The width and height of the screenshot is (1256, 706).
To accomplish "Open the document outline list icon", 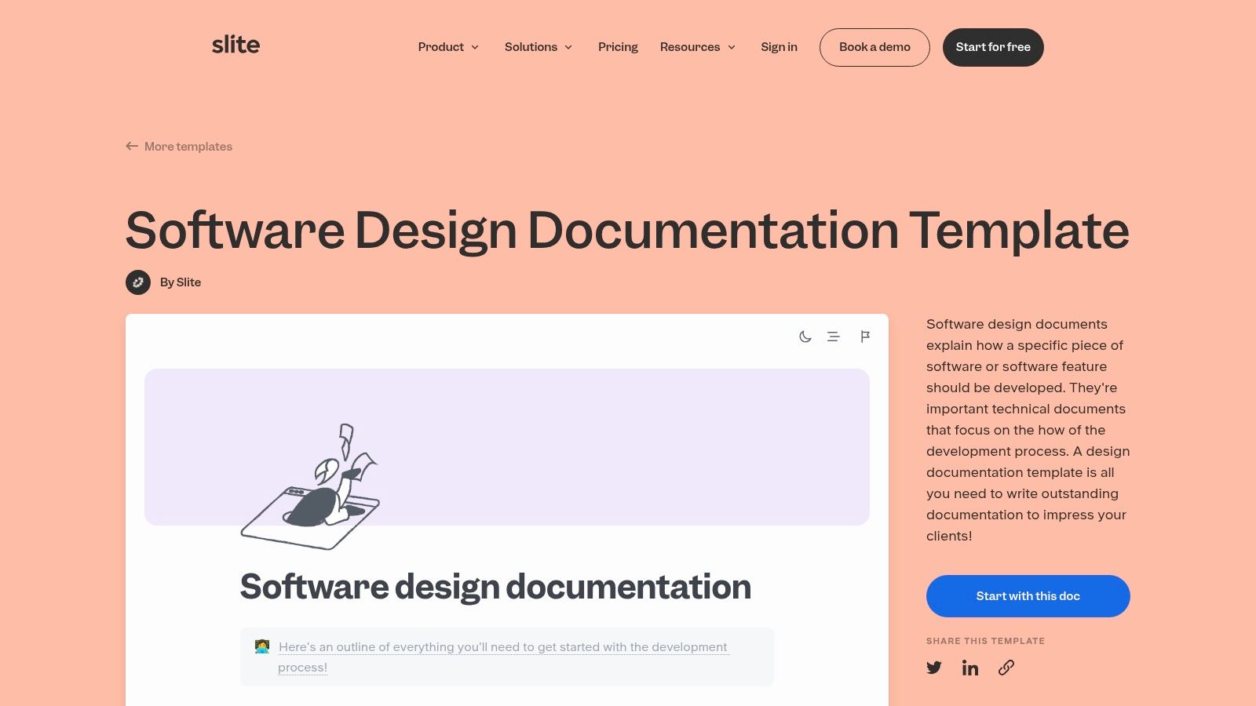I will pos(834,337).
